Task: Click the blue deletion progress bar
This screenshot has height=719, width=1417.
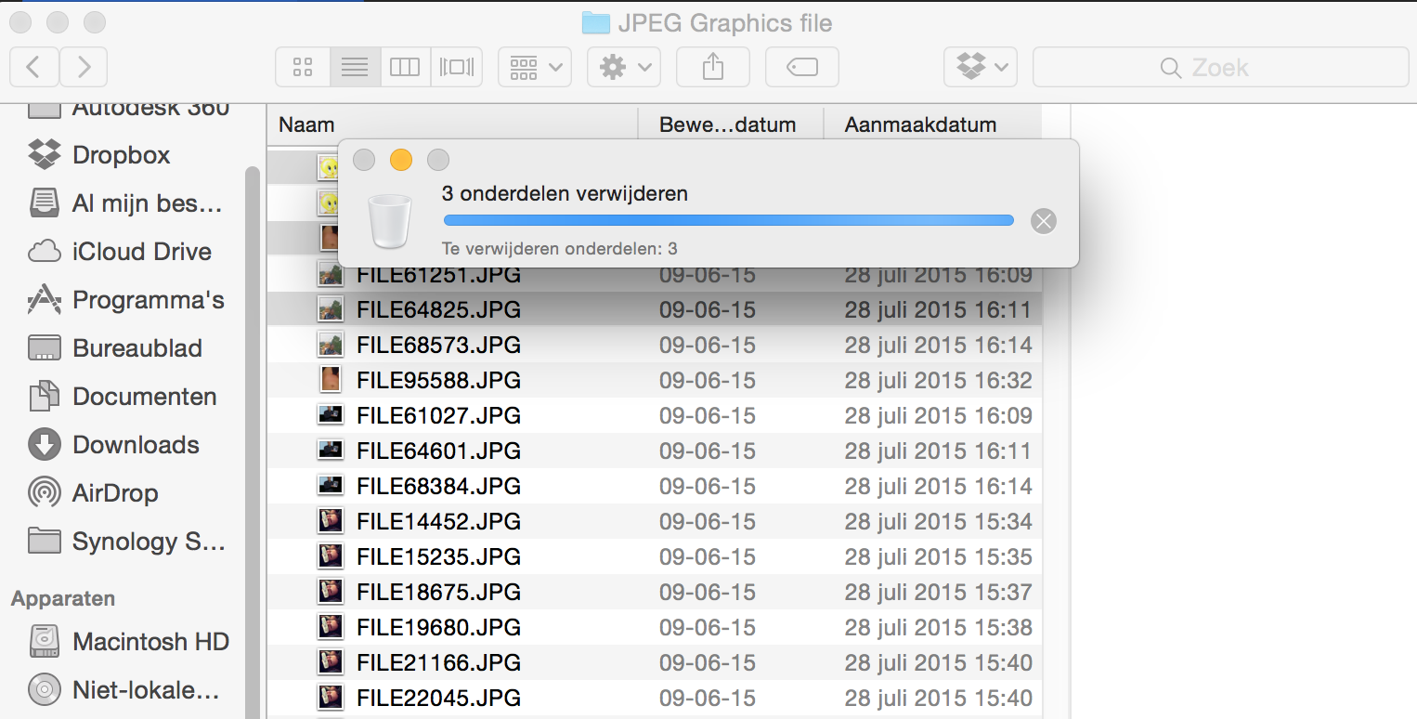Action: pos(728,221)
